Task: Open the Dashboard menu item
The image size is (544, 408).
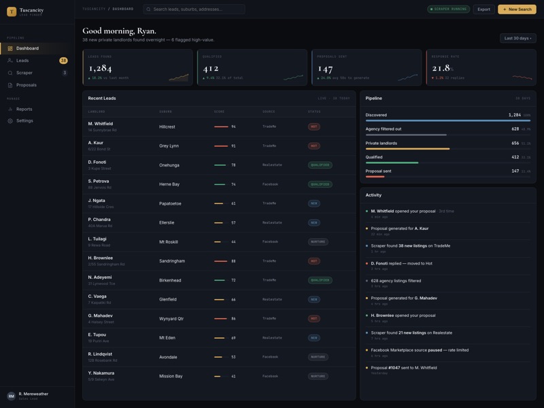Action: [37, 48]
